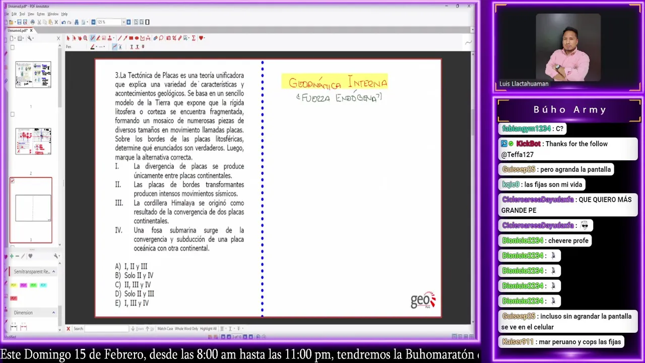
Task: Click the Save icon in main toolbar
Action: [x=19, y=22]
